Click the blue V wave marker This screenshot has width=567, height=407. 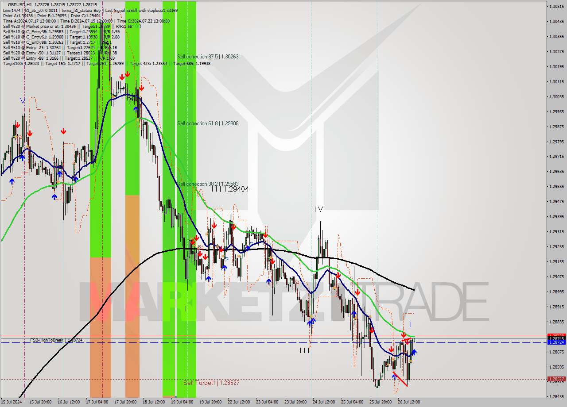[x=23, y=101]
